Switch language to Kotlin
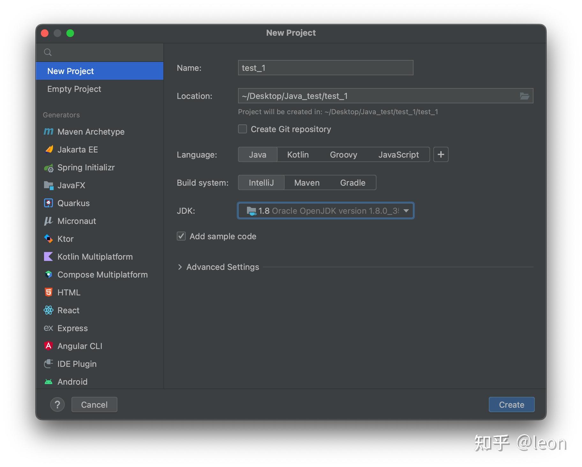This screenshot has width=582, height=467. [298, 154]
